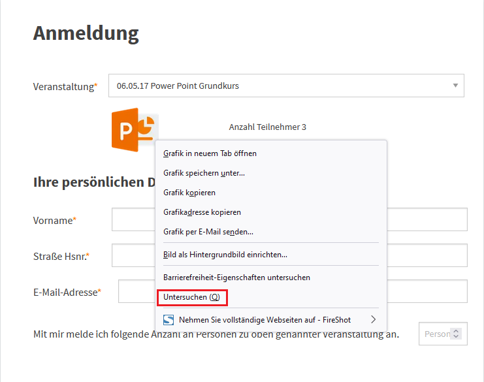This screenshot has width=484, height=382.
Task: Click the Personen number stepper arrows
Action: 457,334
